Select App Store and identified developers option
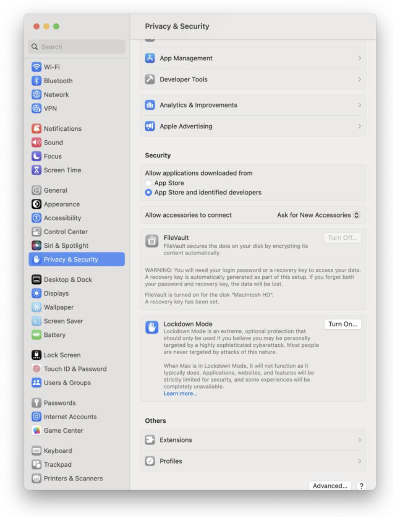Screen dimensions: 393x517 148,193
